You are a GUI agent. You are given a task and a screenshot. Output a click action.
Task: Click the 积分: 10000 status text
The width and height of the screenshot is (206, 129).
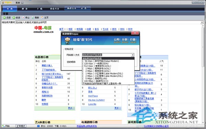coord(47,126)
